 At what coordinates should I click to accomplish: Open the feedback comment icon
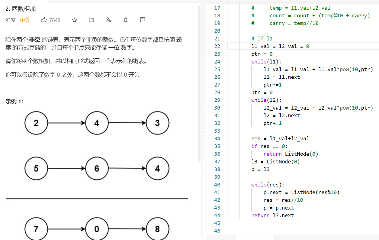point(143,20)
